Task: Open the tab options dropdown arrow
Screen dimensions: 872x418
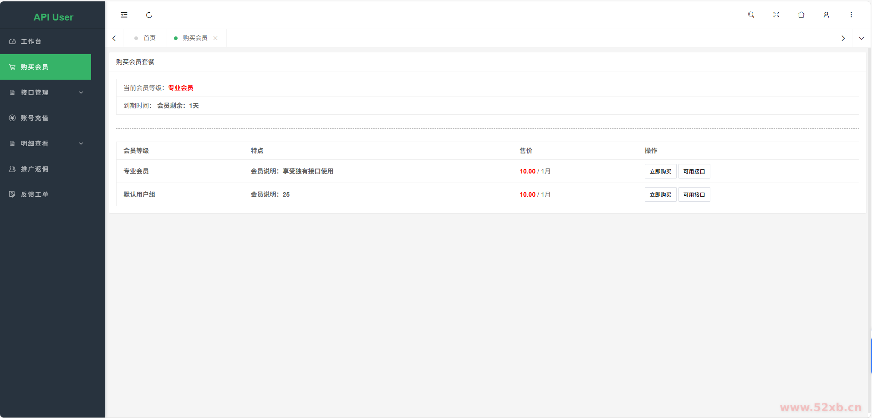Action: click(861, 38)
